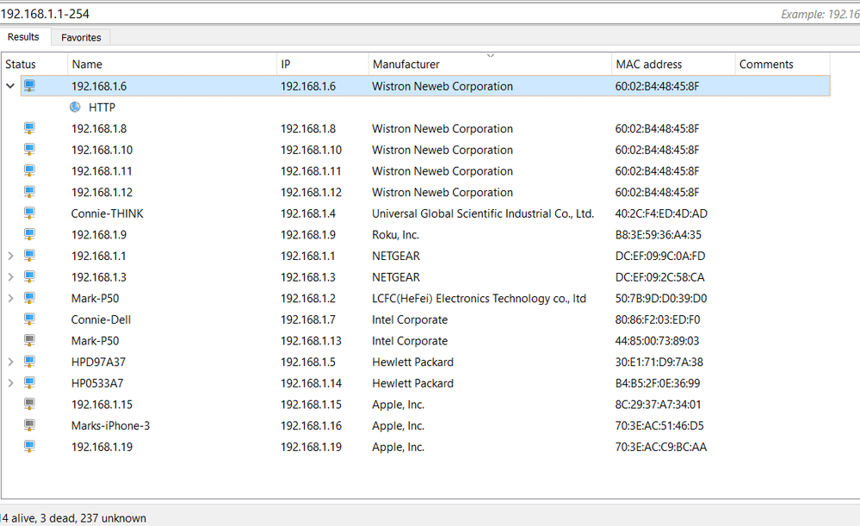Image resolution: width=860 pixels, height=526 pixels.
Task: Expand the 192.168.1.1 NETGEAR row
Action: [x=10, y=256]
